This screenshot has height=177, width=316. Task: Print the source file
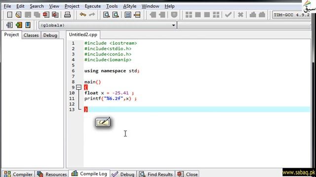point(67,15)
